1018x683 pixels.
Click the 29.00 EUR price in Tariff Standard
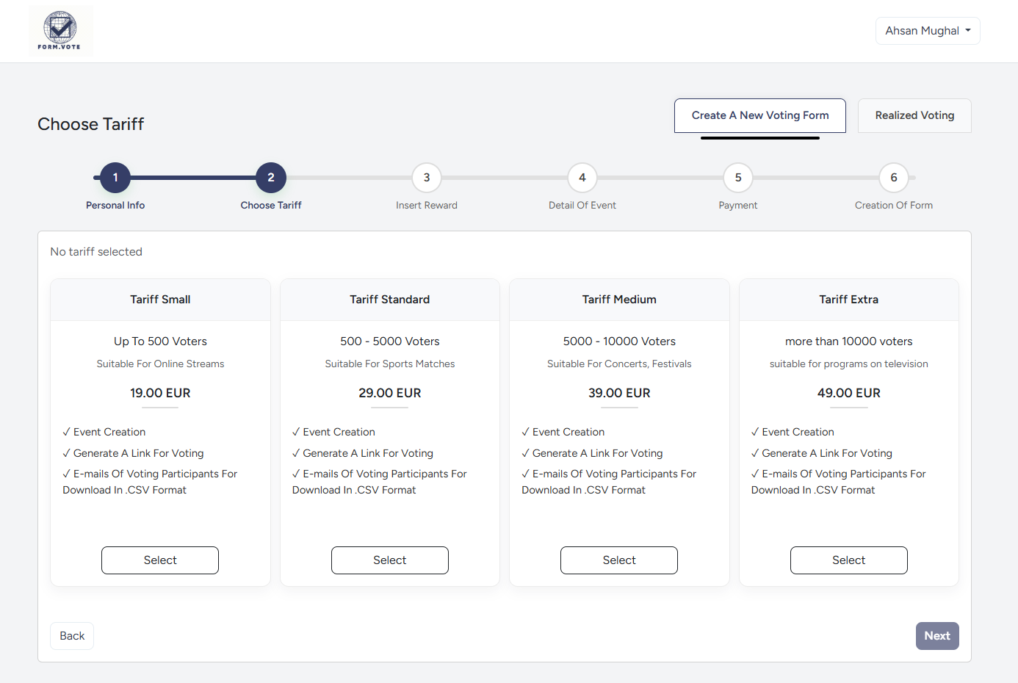[x=390, y=393]
